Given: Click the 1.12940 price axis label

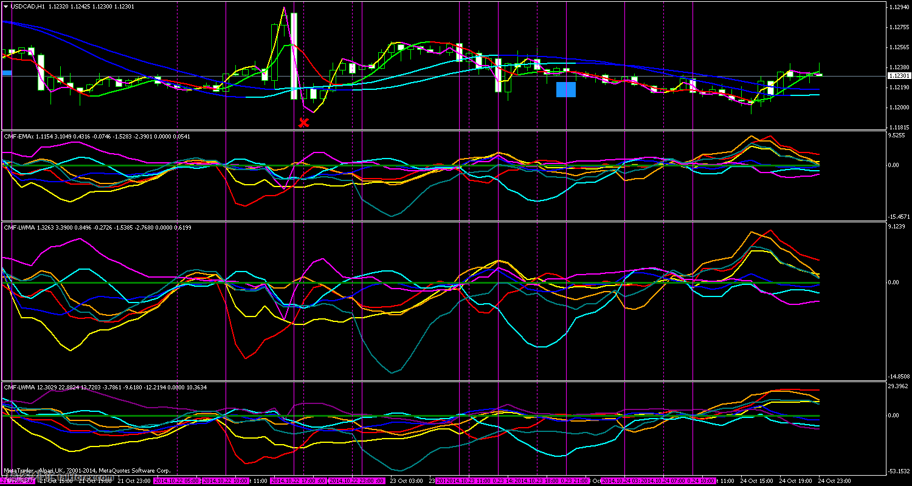Looking at the screenshot, I should pyautogui.click(x=898, y=7).
